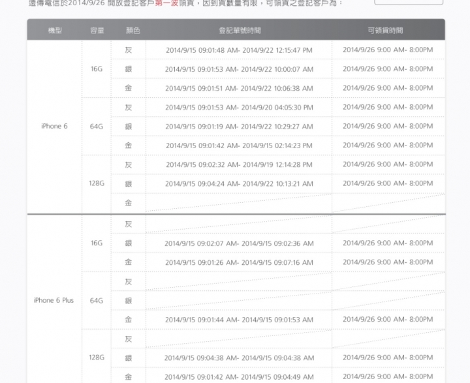The width and height of the screenshot is (470, 383).
Task: Select the 128G cell under iPhone 6 Plus
Action: [x=97, y=358]
